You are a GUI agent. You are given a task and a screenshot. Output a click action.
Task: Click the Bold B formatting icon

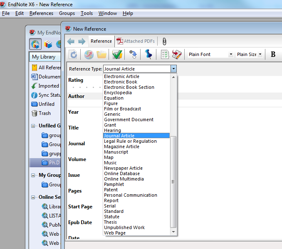click(x=273, y=54)
